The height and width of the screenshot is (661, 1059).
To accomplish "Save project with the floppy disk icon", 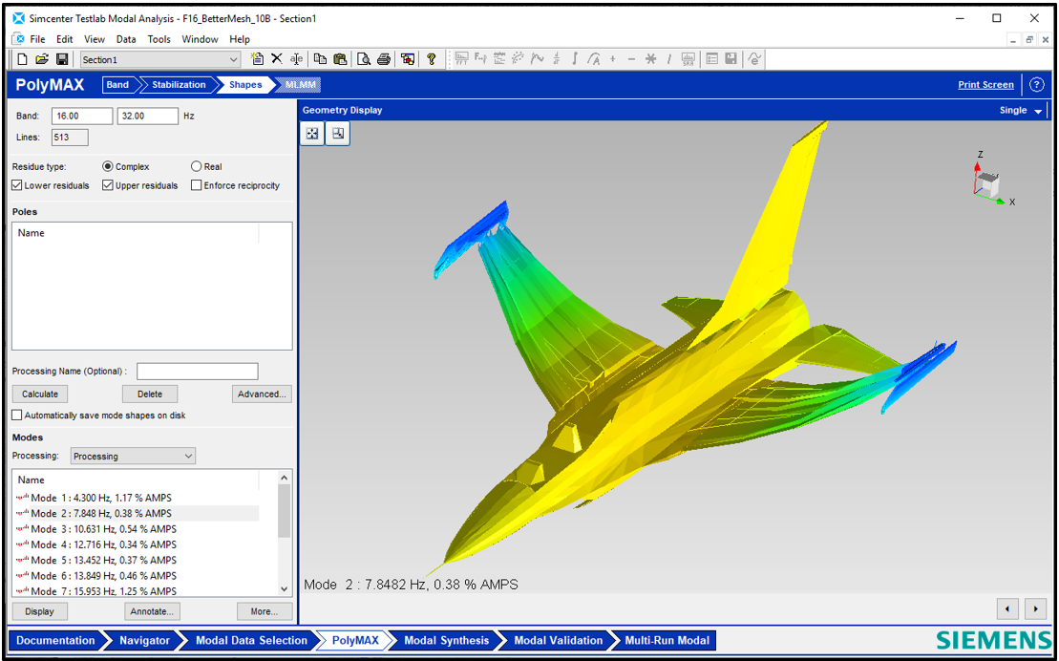I will [x=62, y=59].
